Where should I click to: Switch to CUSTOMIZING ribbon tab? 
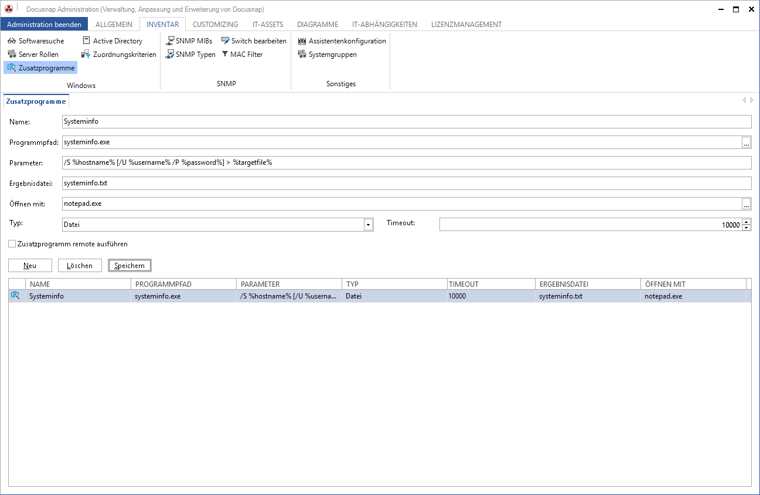tap(215, 24)
